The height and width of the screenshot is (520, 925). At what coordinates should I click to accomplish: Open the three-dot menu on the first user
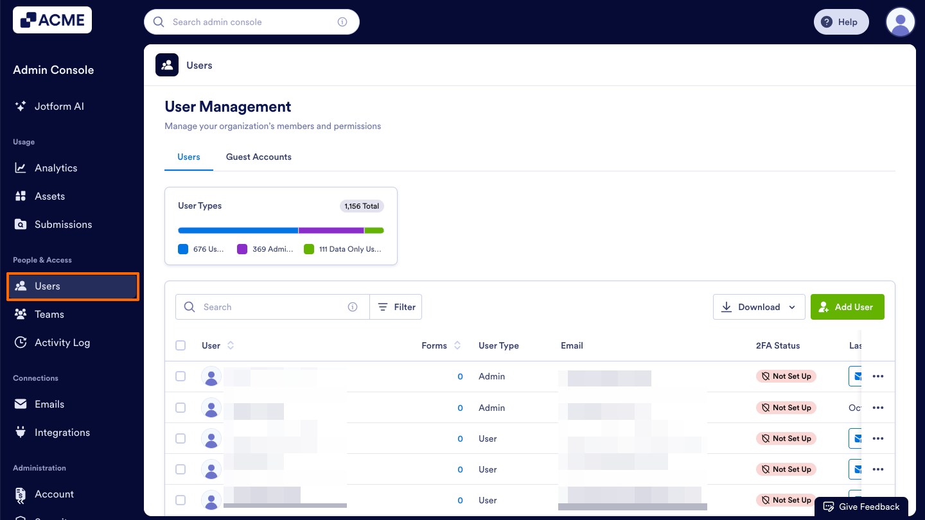[x=878, y=376]
